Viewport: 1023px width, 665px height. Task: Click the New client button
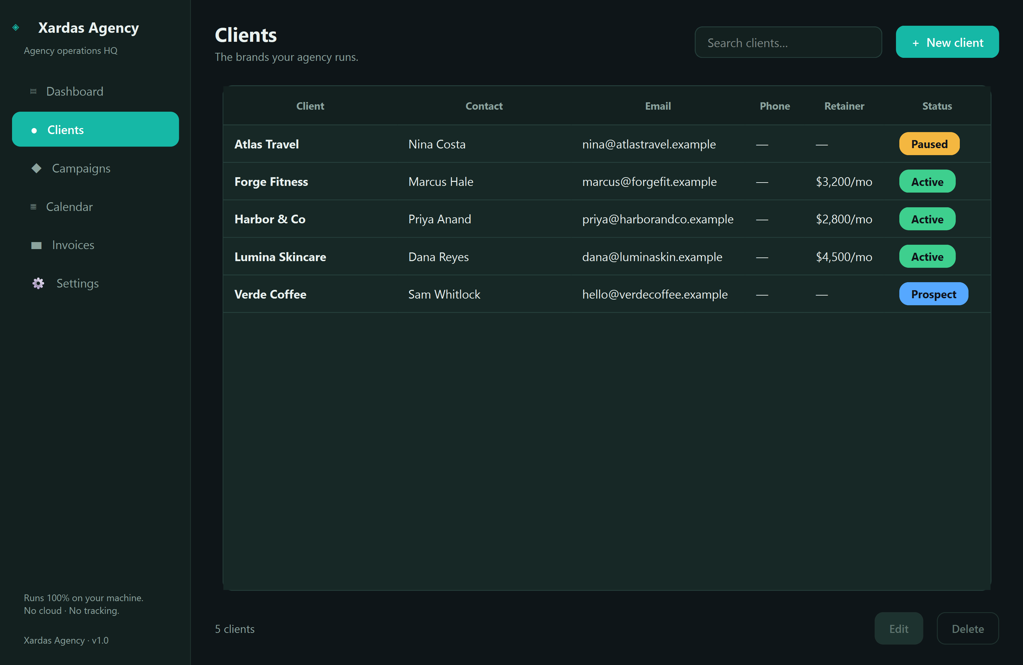coord(947,42)
